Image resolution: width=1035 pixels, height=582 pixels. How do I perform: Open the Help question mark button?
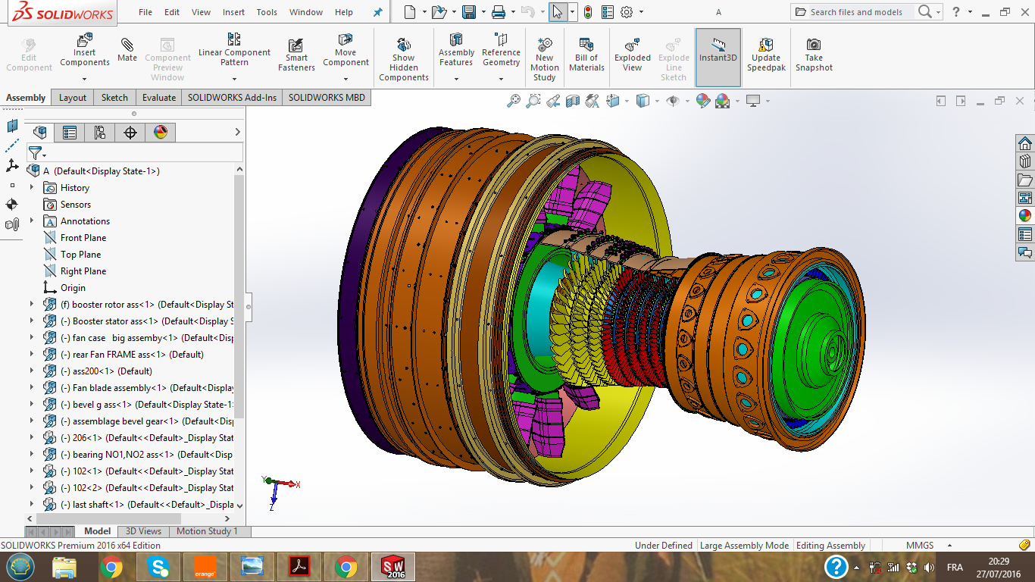(x=956, y=12)
